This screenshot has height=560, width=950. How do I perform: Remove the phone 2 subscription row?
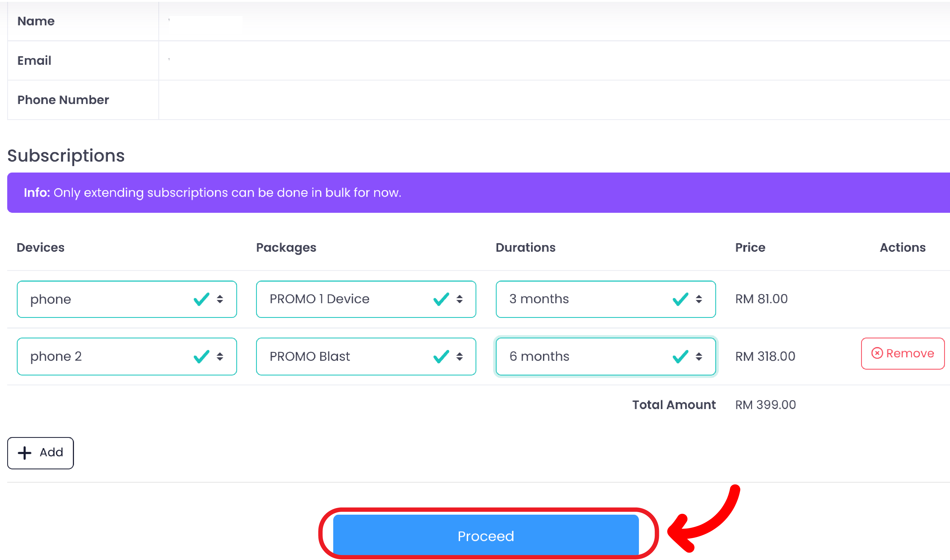click(x=902, y=354)
